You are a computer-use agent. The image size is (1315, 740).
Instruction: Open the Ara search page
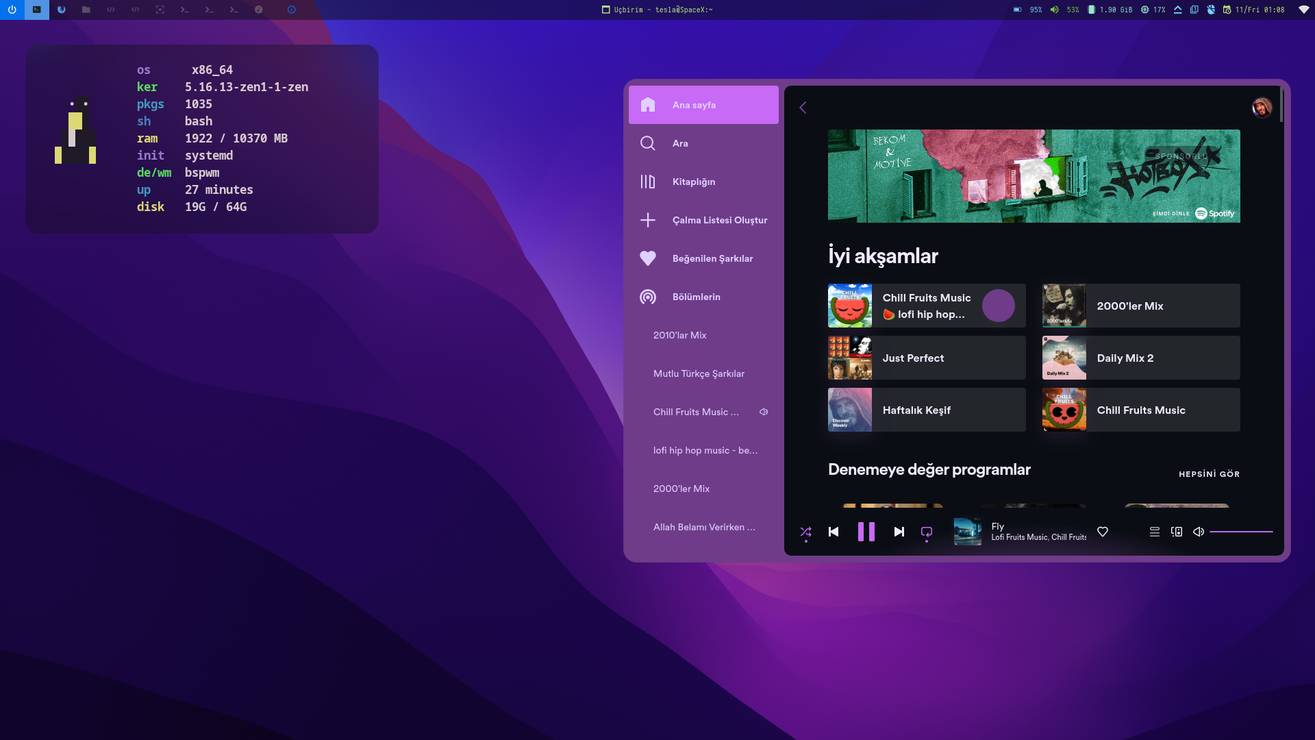[680, 143]
